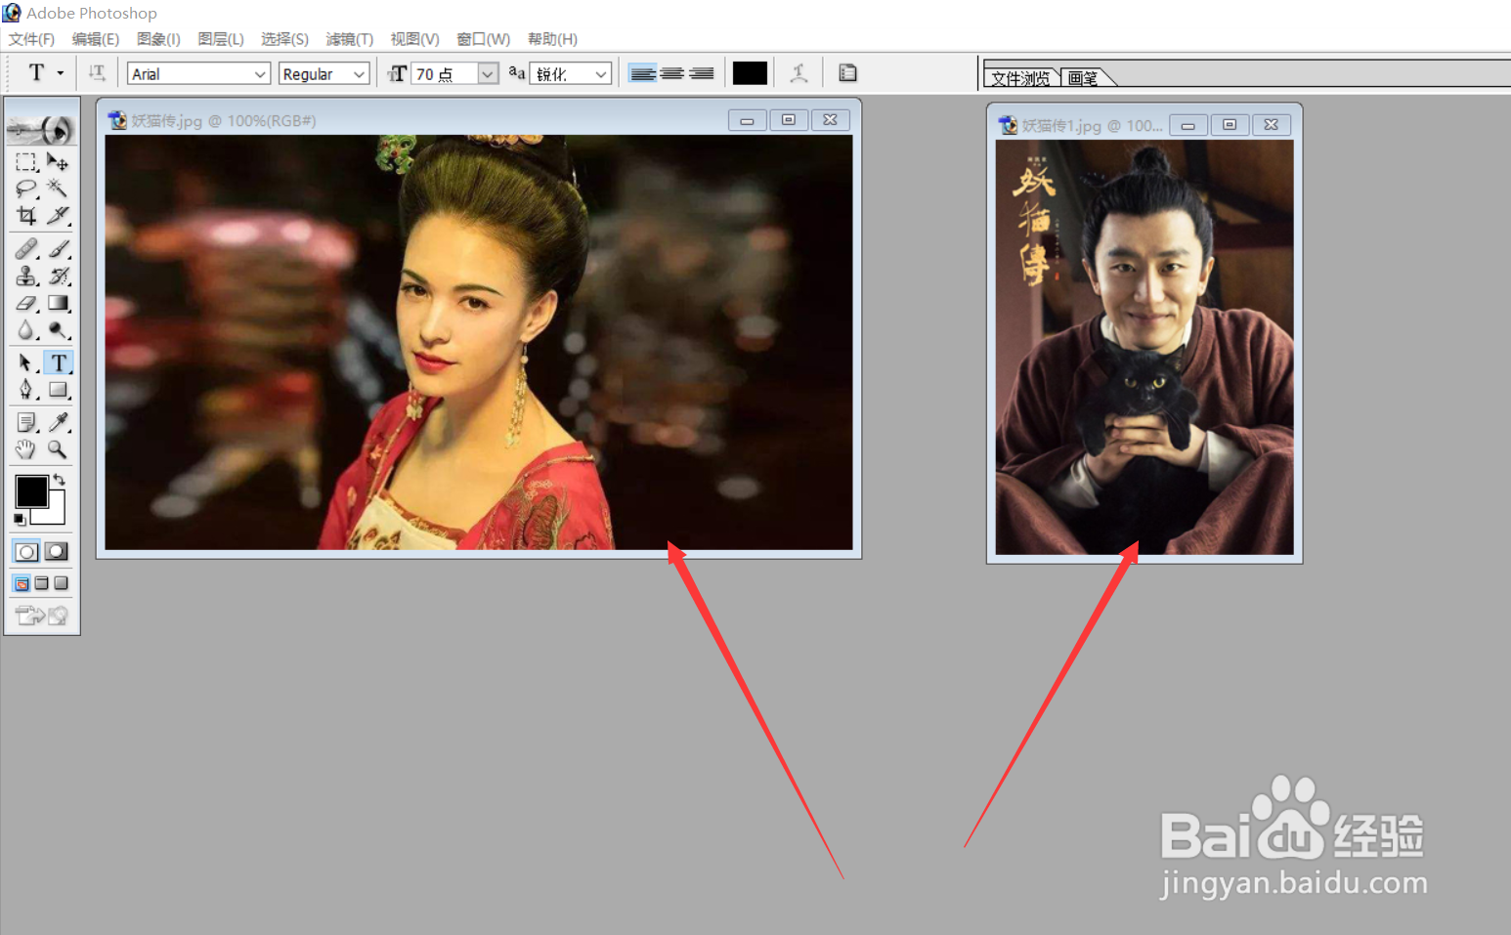Viewport: 1511px width, 935px height.
Task: Select the Eraser tool
Action: point(26,304)
